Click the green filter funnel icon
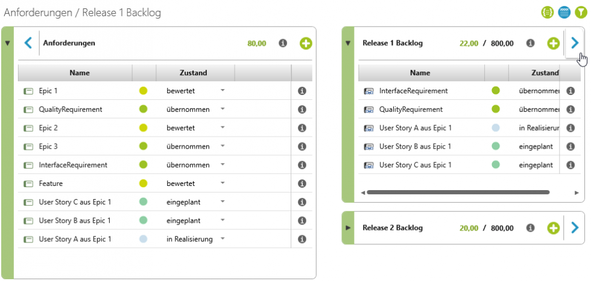 coord(580,11)
